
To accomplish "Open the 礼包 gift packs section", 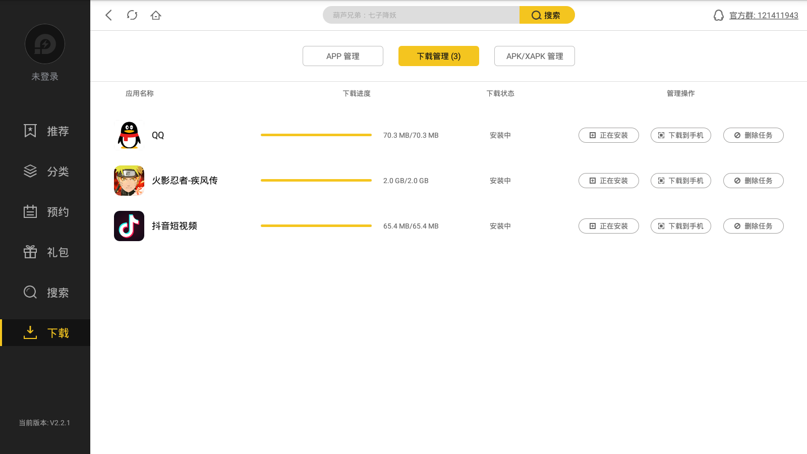I will pyautogui.click(x=45, y=252).
